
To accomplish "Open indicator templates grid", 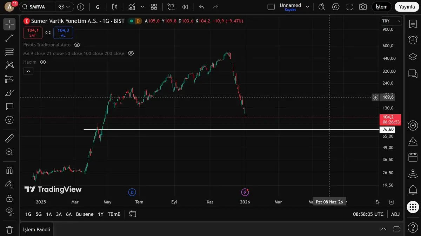I will [x=154, y=7].
